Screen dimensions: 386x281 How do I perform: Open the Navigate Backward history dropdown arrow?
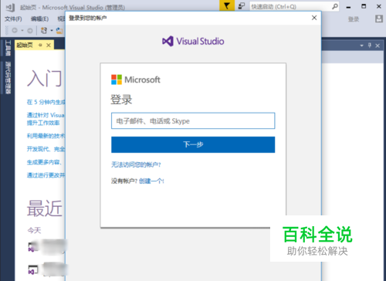coord(22,31)
